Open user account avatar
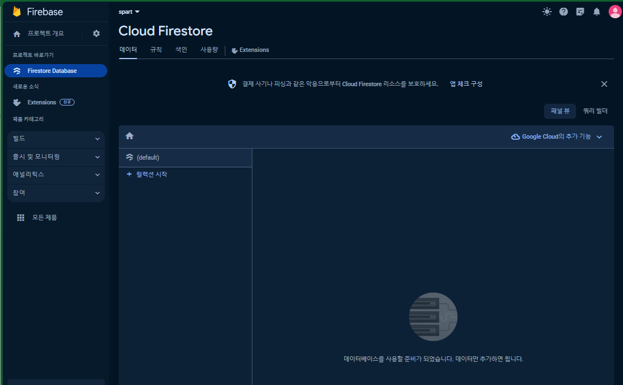Screen dimensions: 623x385 pyautogui.click(x=615, y=12)
